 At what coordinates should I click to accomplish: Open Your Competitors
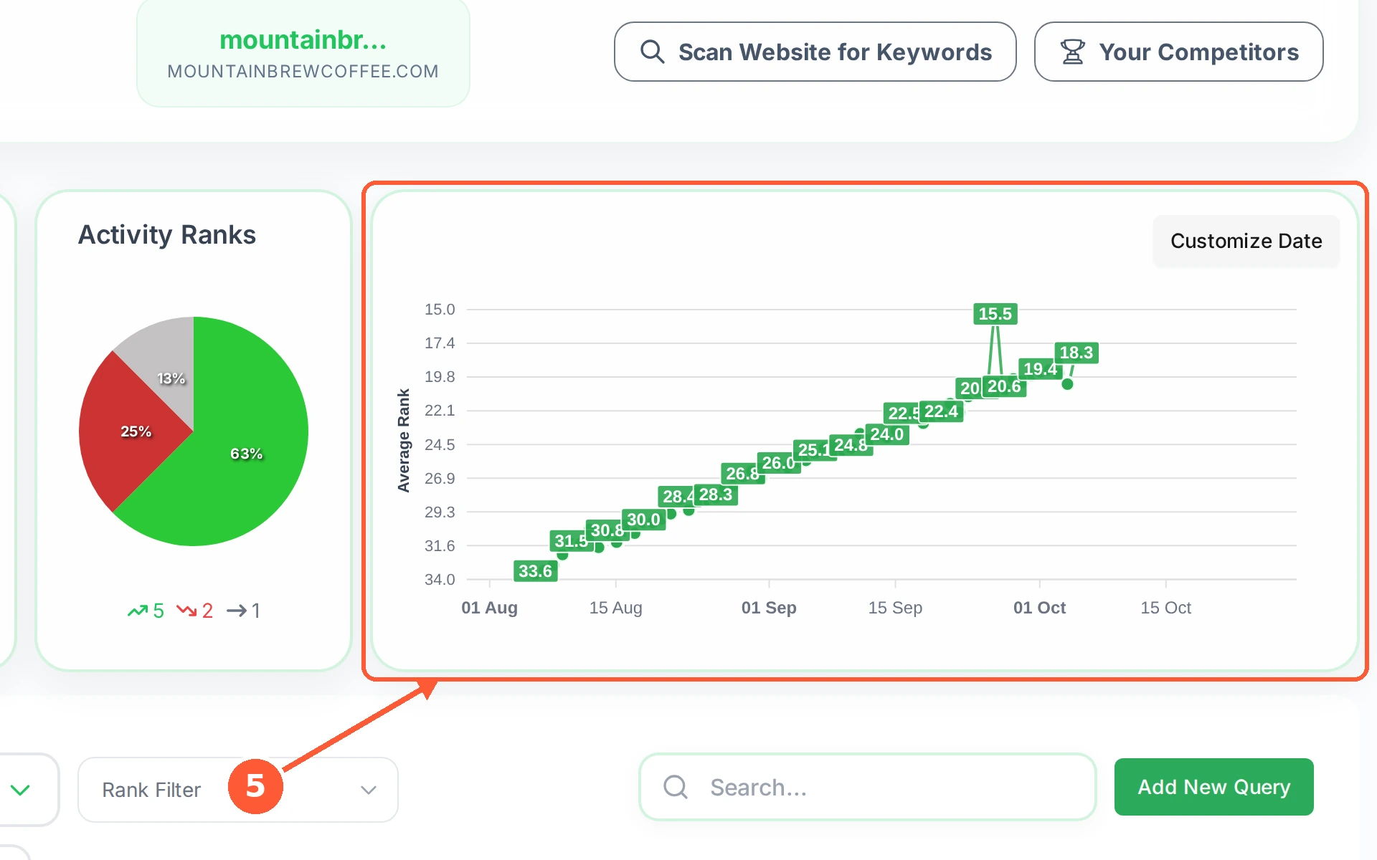[x=1178, y=52]
